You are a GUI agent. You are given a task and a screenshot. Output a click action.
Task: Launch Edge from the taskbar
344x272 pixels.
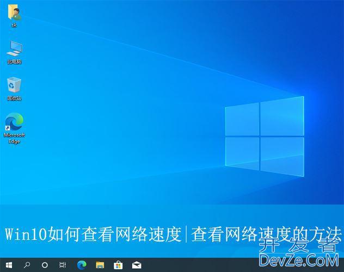tap(82, 265)
